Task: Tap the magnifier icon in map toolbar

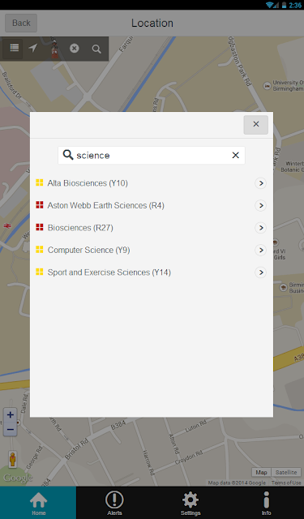Action: pyautogui.click(x=96, y=49)
